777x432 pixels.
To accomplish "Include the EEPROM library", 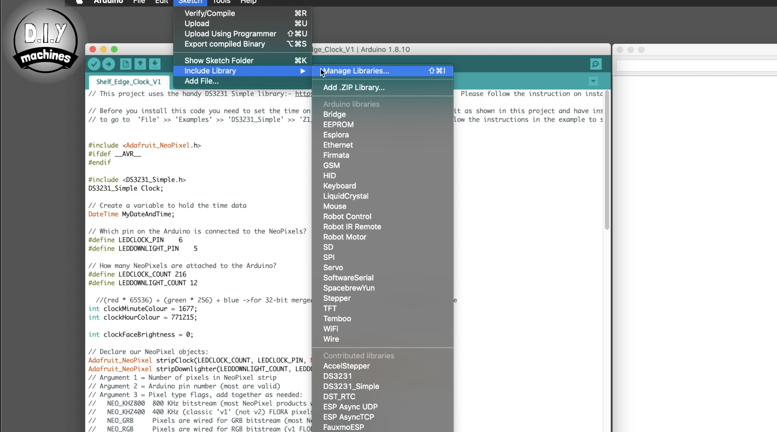I will tap(383, 124).
